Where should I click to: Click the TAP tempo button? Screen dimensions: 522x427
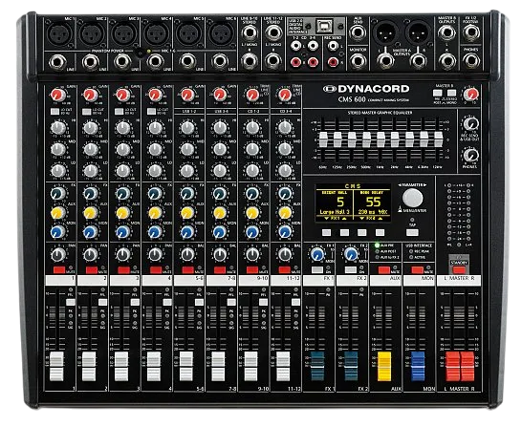(x=412, y=232)
